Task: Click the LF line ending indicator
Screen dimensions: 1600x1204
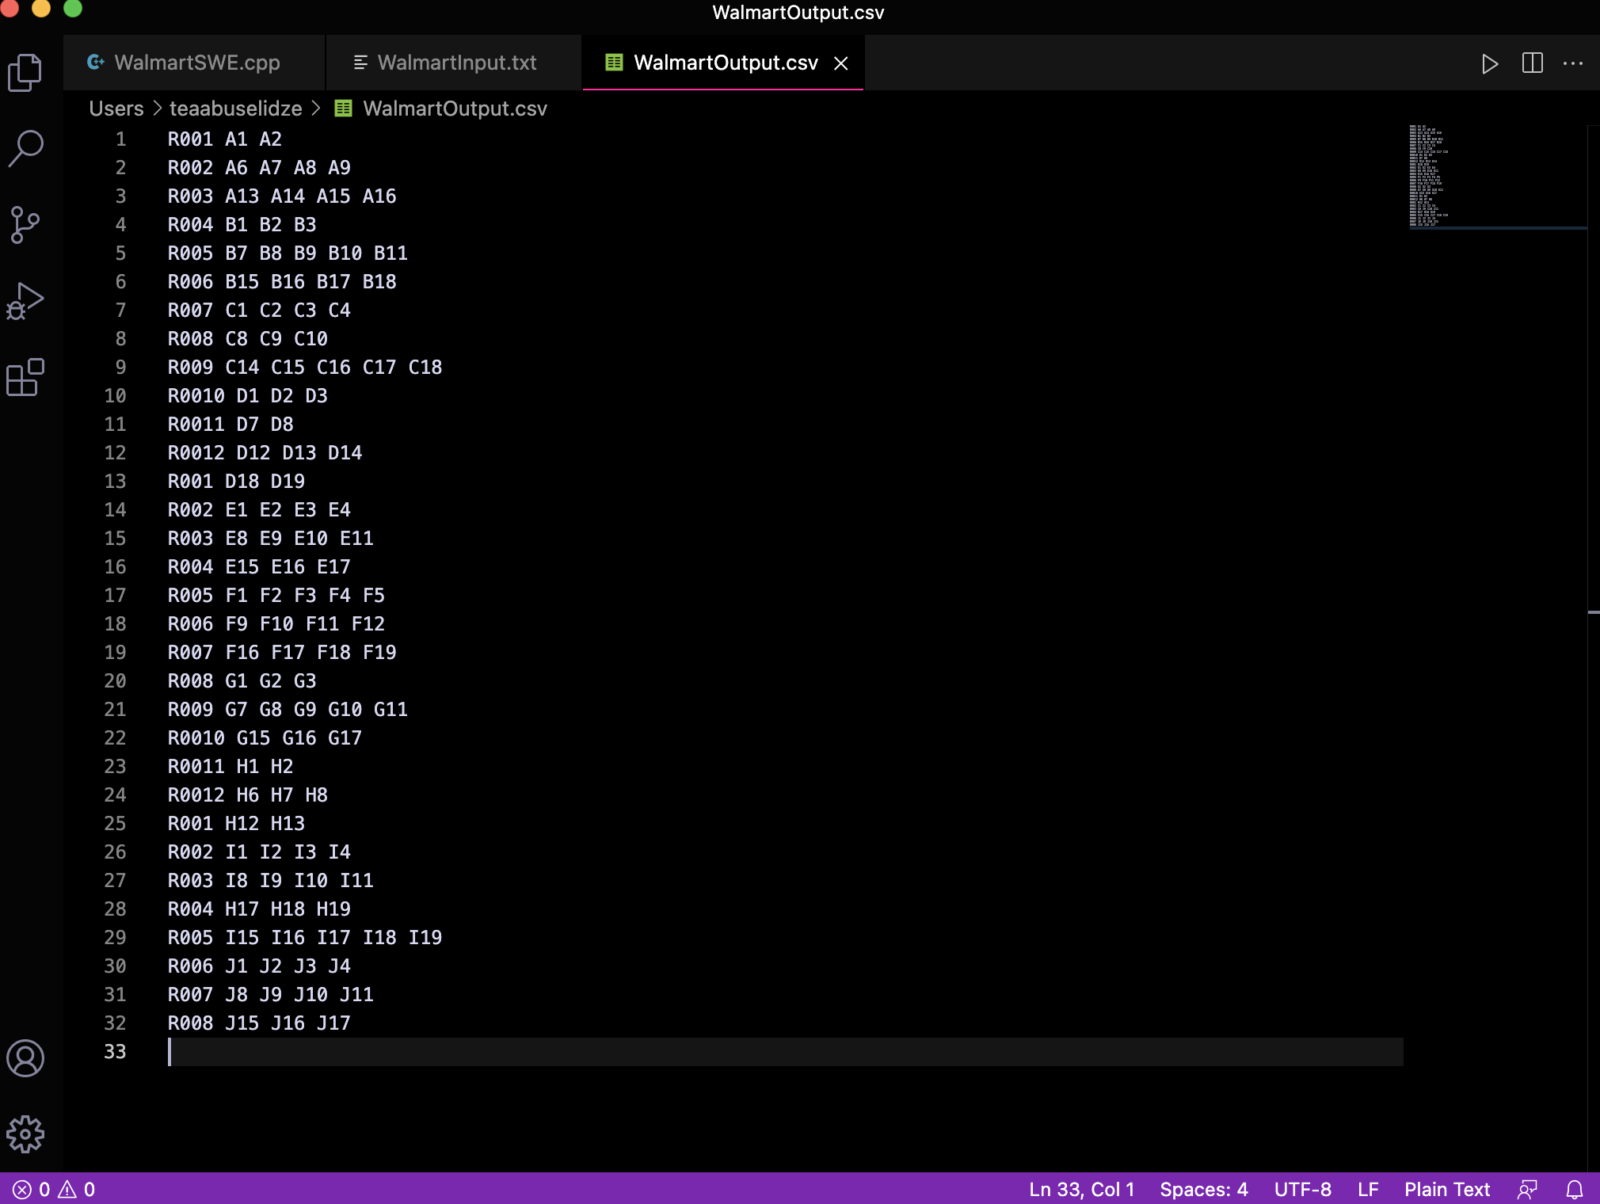Action: 1368,1189
